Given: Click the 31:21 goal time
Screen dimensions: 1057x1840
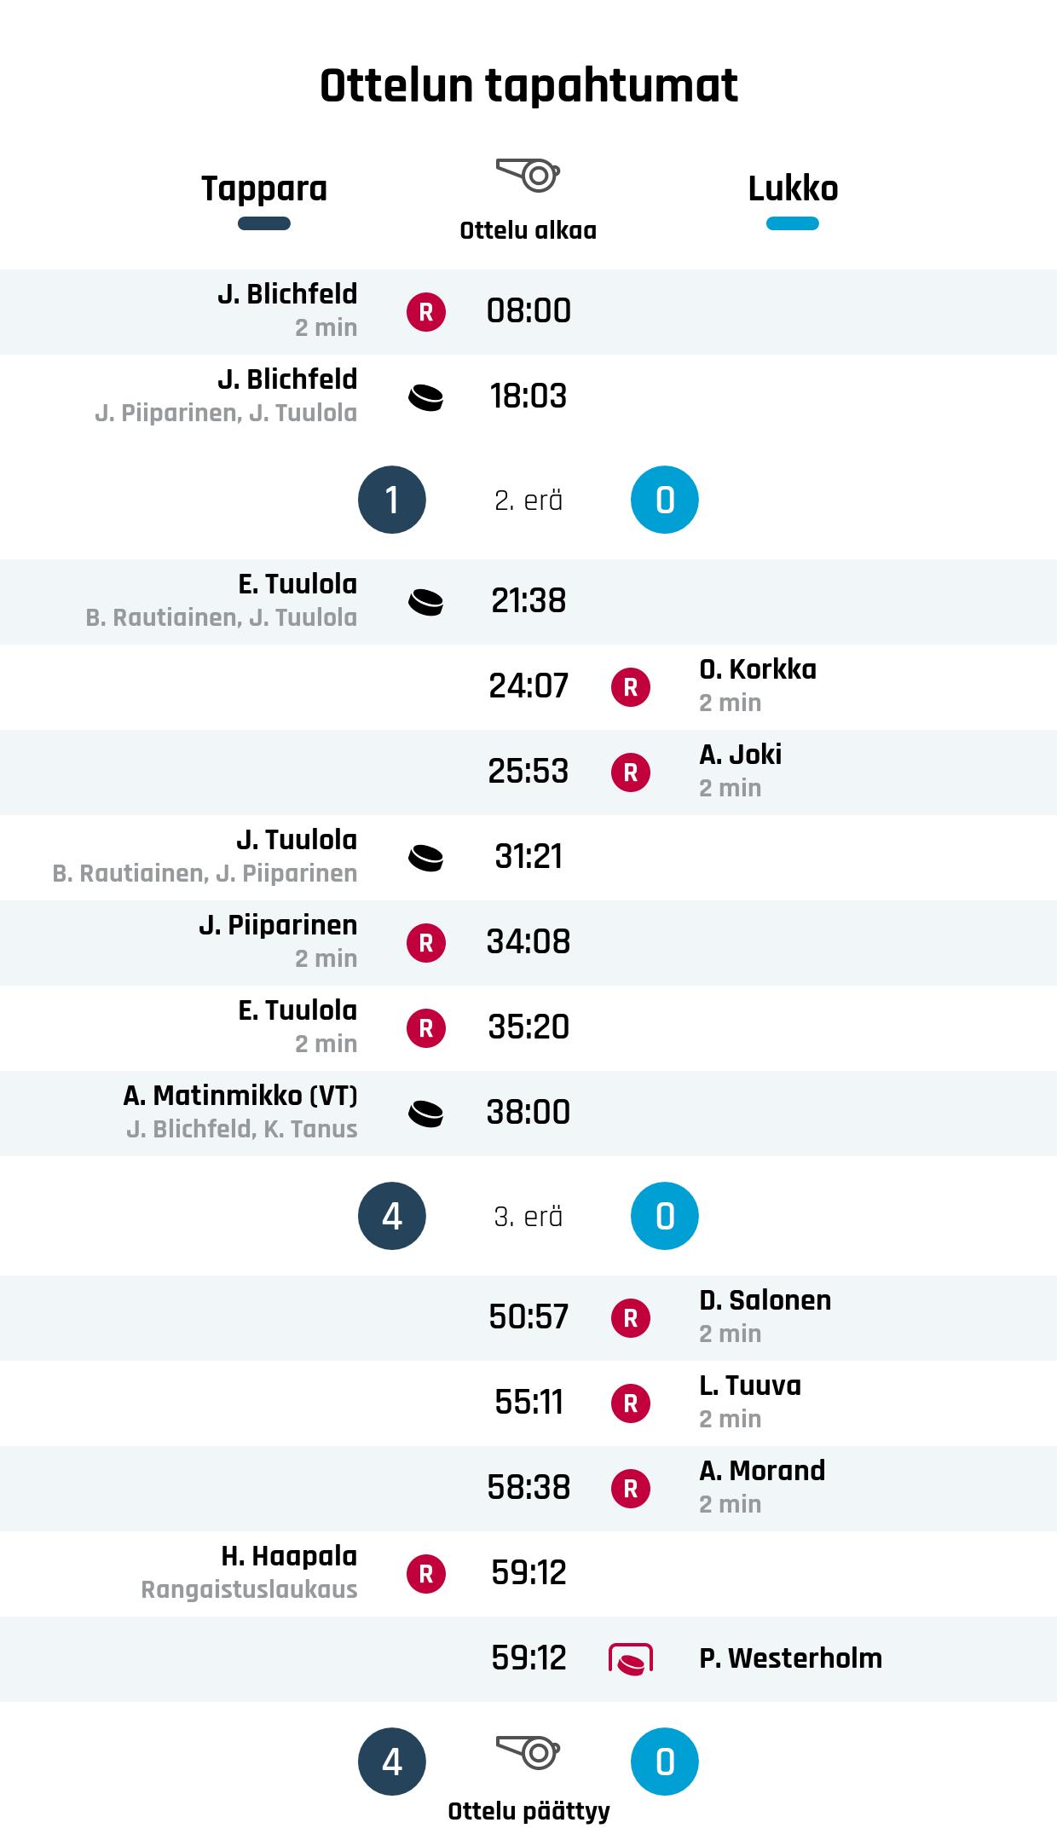Looking at the screenshot, I should pyautogui.click(x=528, y=857).
